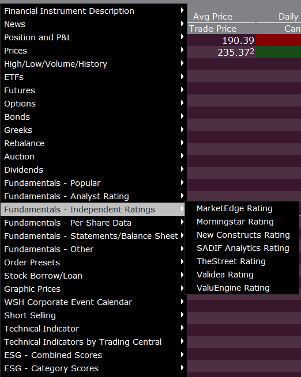The width and height of the screenshot is (301, 377).
Task: Open the Greeks submenu arrow
Action: pos(182,130)
